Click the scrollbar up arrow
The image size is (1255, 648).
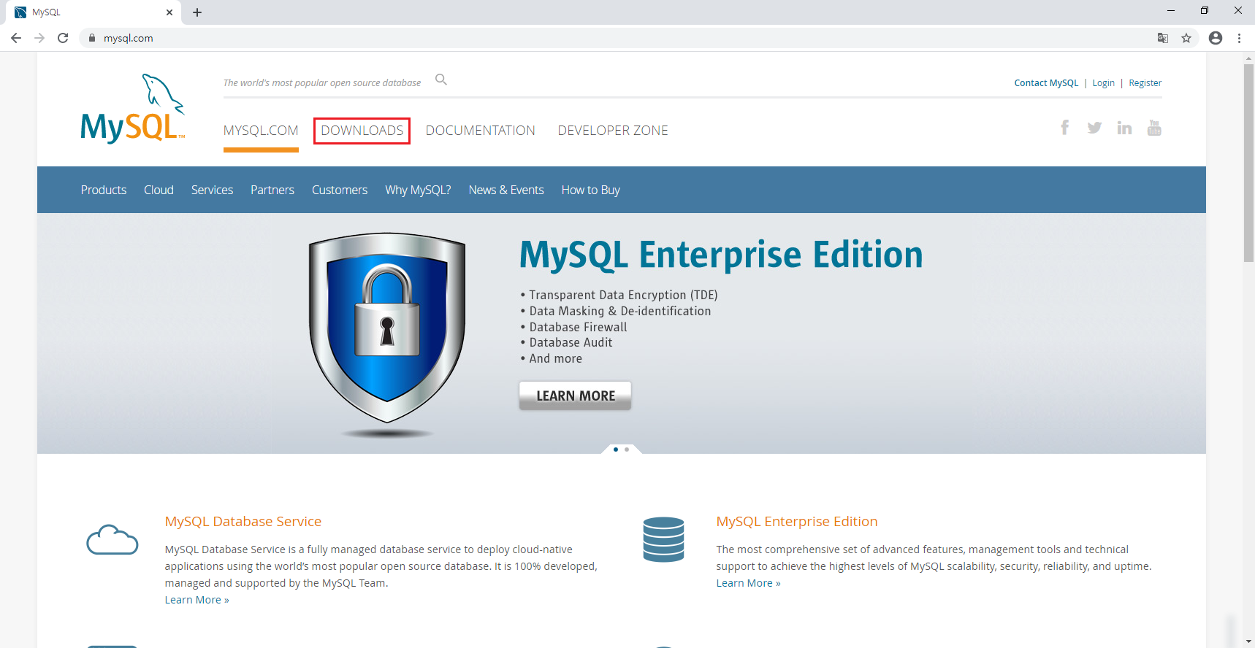(1248, 58)
